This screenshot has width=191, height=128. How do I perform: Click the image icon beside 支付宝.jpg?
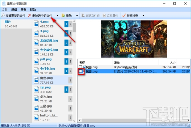point(36,71)
